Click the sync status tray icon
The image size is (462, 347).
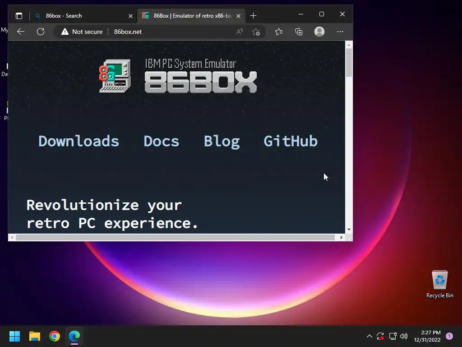tap(380, 336)
